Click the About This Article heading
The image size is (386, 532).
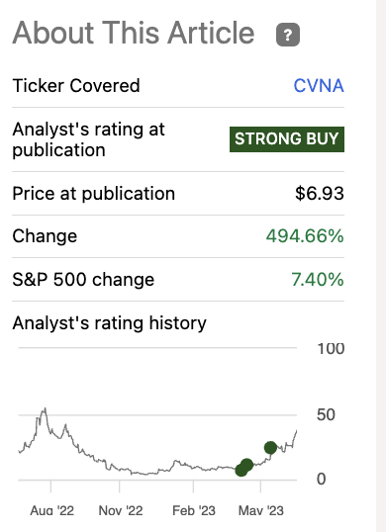134,33
